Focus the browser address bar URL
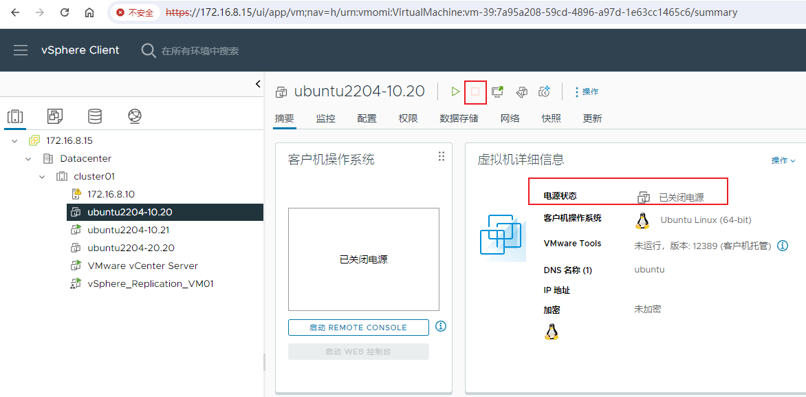Image resolution: width=806 pixels, height=397 pixels. point(451,12)
